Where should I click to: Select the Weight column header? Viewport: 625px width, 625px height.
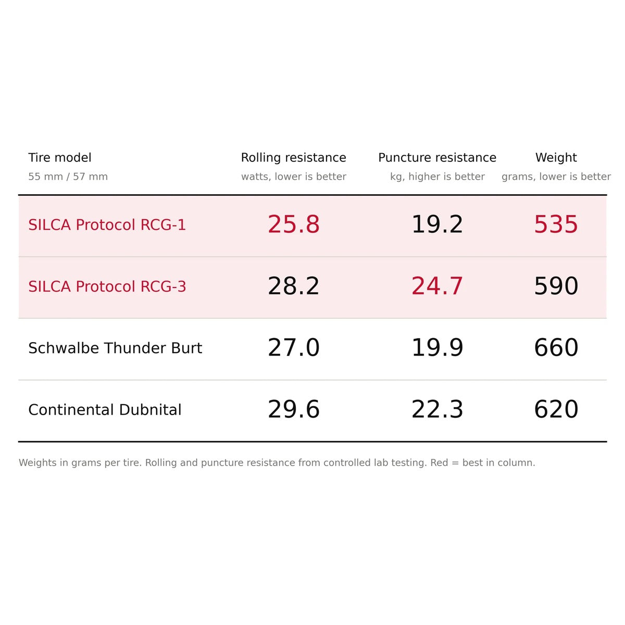tap(556, 157)
